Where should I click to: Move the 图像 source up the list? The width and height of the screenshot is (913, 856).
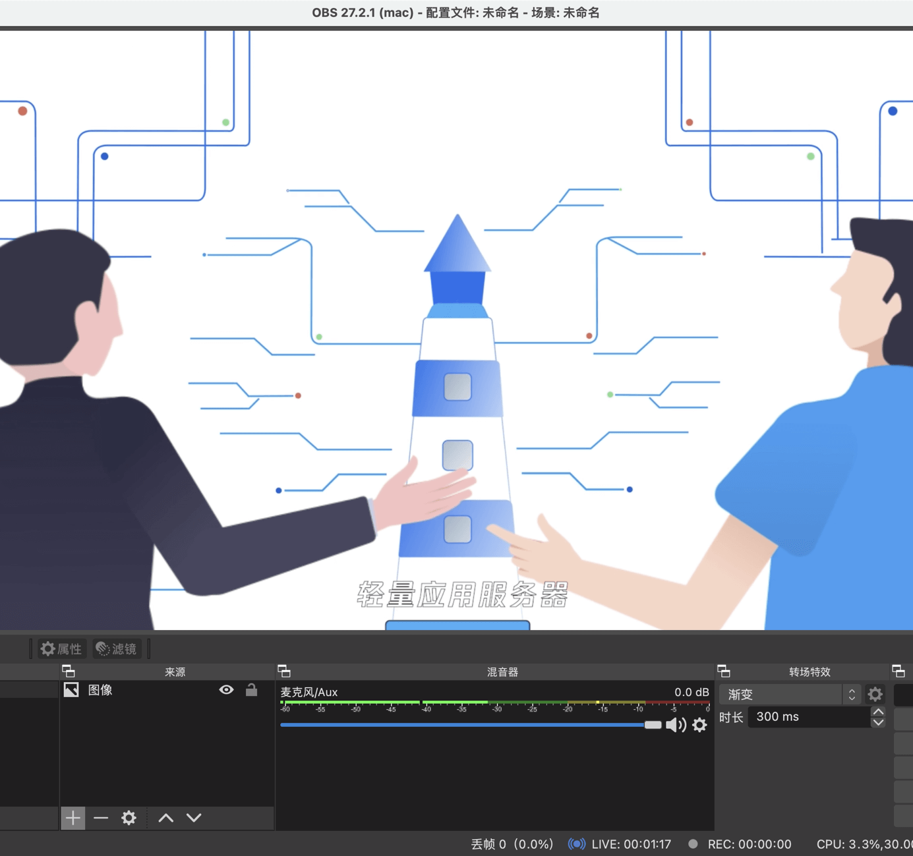(x=165, y=818)
